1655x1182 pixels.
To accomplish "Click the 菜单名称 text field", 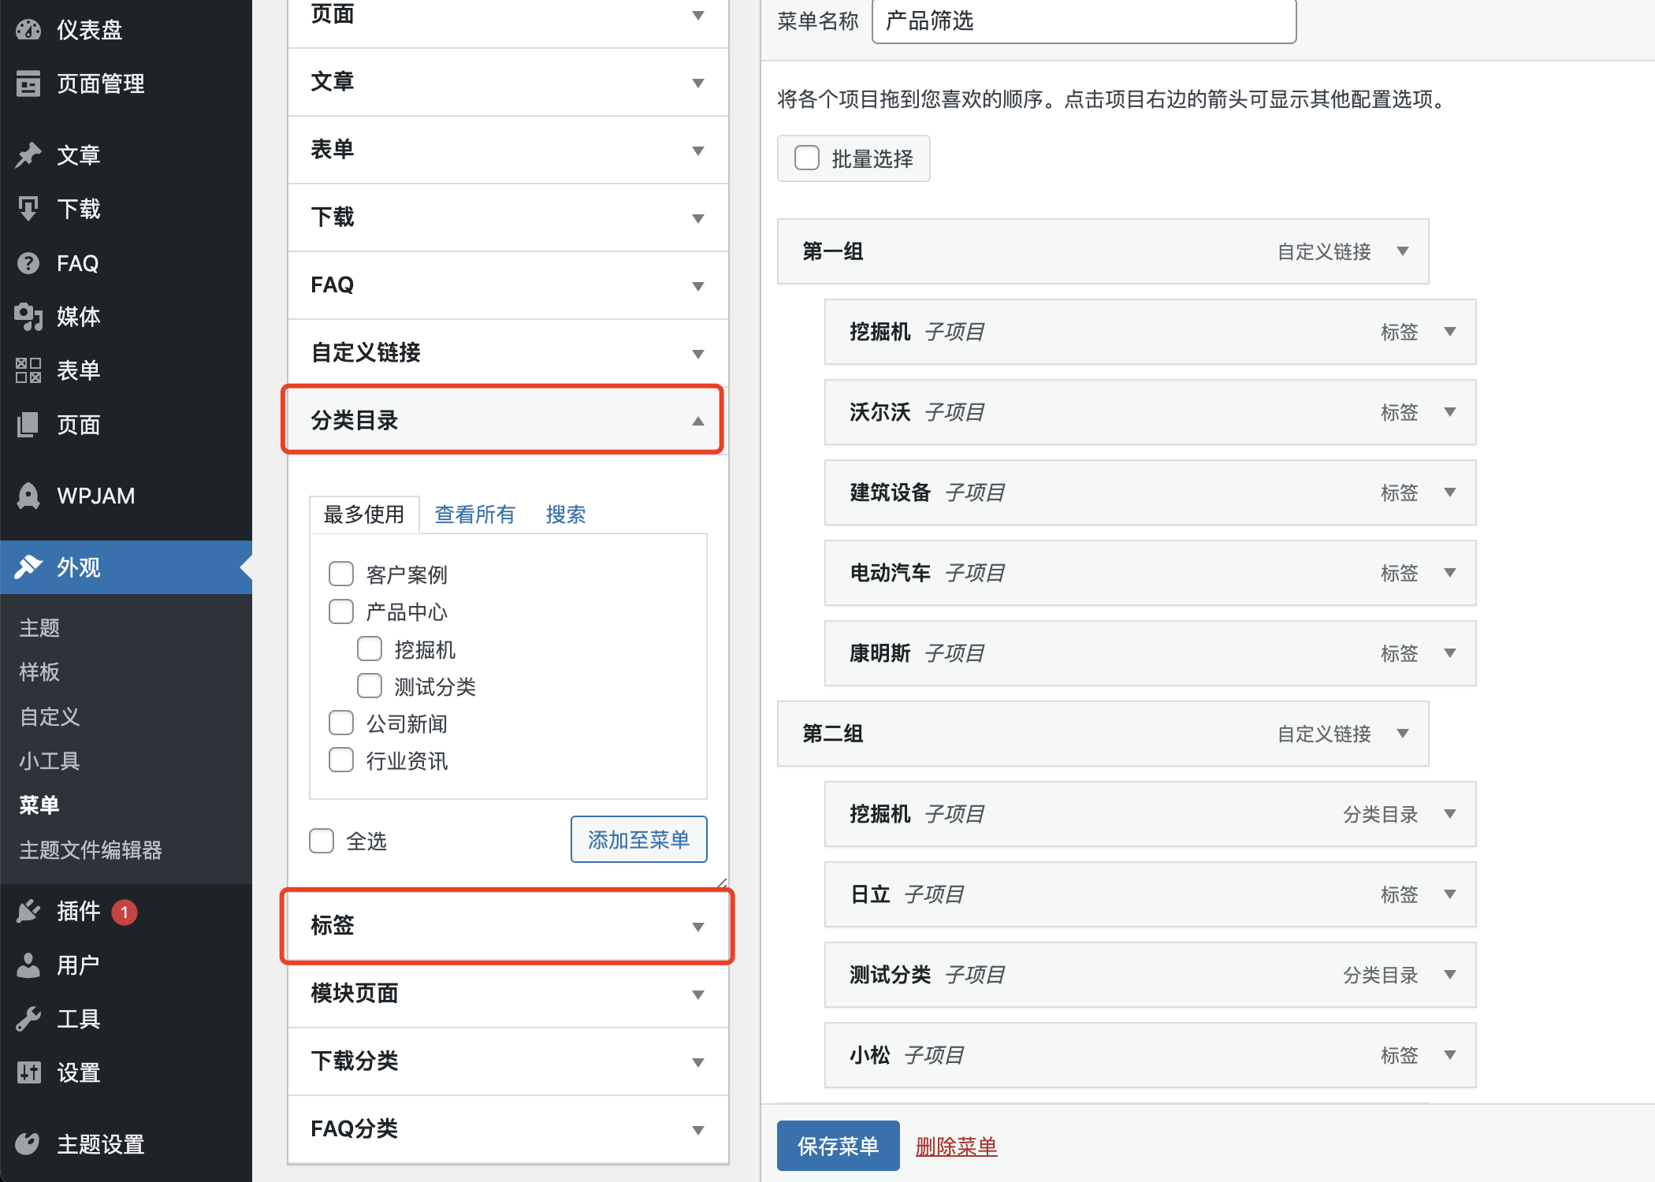I will point(1084,21).
